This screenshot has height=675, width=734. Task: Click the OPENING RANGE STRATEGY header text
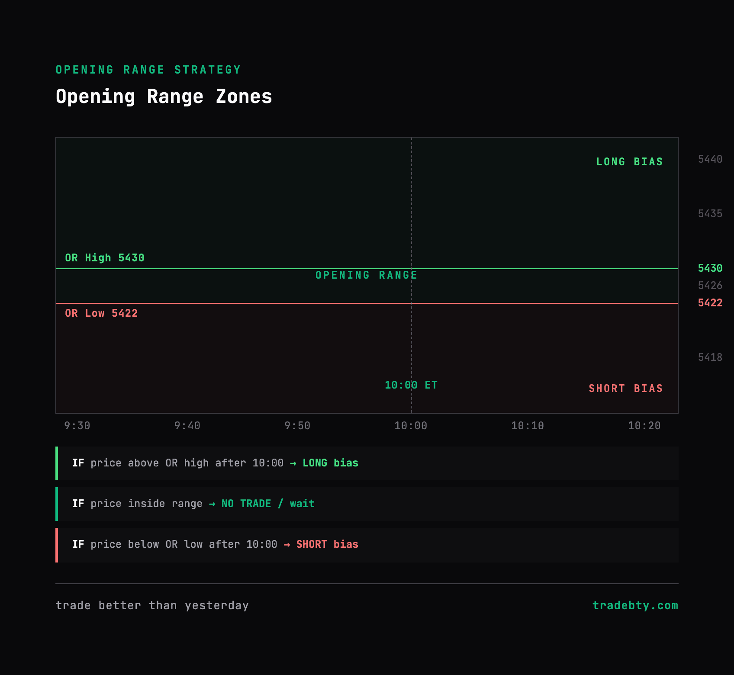pos(148,69)
